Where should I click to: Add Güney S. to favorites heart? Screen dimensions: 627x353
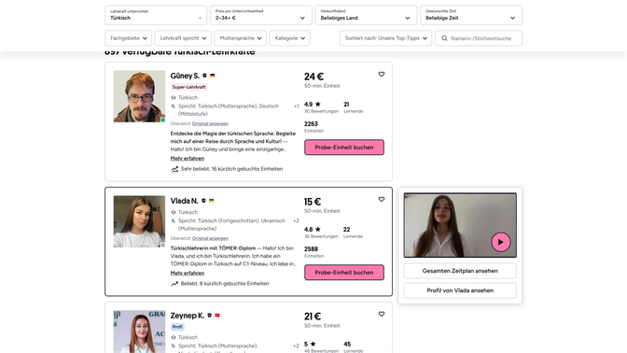pos(382,74)
